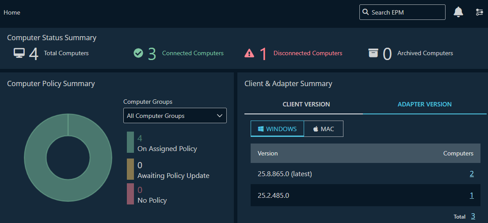
Task: Select the MAC platform toggle
Action: 324,129
